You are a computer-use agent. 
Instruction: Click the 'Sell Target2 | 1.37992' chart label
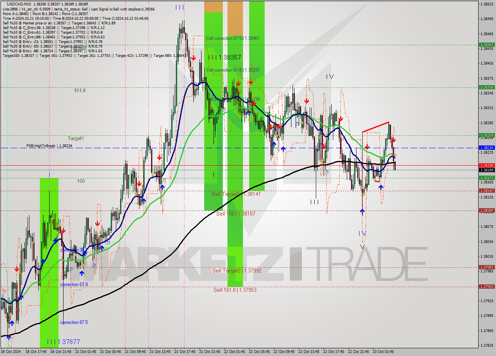click(237, 270)
